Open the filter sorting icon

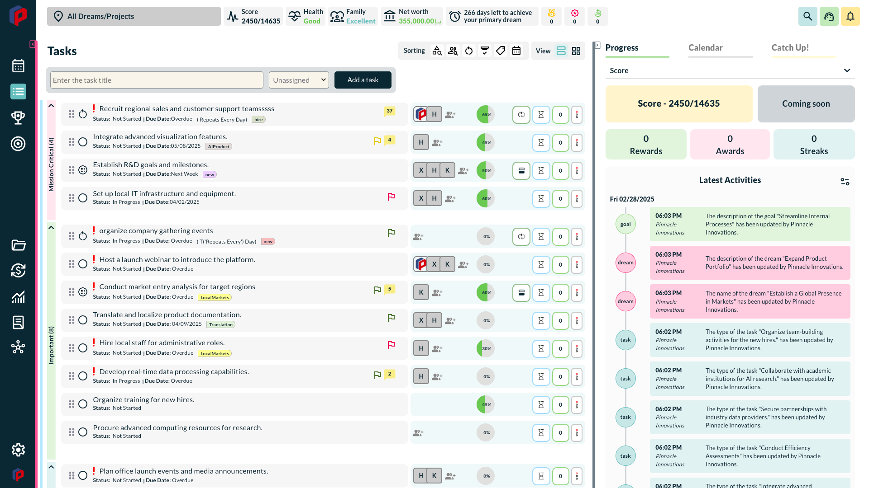click(484, 51)
